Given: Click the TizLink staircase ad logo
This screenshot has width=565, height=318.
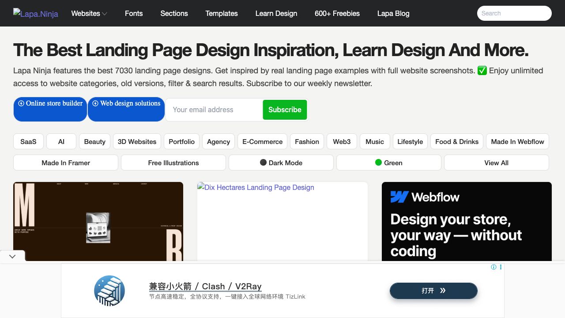Looking at the screenshot, I should click(109, 291).
